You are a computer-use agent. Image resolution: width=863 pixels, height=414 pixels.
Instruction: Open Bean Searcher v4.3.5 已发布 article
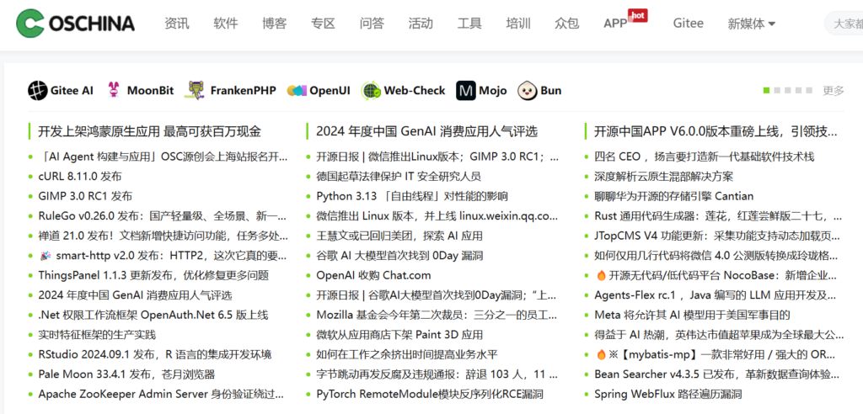717,374
